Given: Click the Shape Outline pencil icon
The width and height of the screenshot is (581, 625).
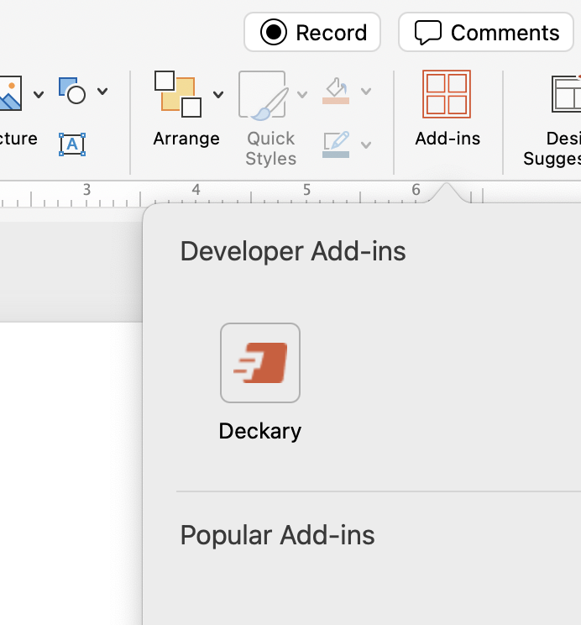Looking at the screenshot, I should [x=336, y=144].
